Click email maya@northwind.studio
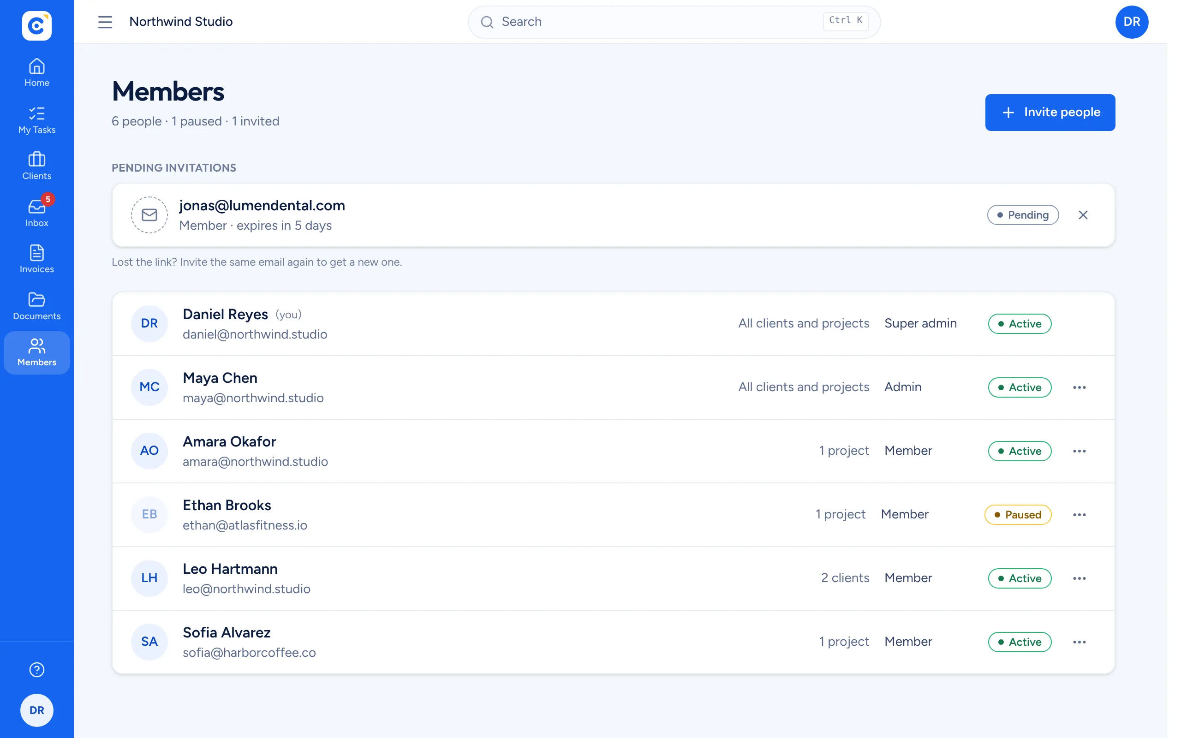The width and height of the screenshot is (1181, 738). [x=253, y=398]
